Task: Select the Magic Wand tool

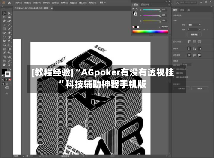Action: coord(4,17)
